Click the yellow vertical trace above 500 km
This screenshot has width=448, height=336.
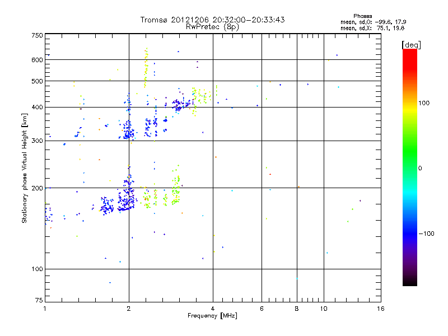coord(146,68)
